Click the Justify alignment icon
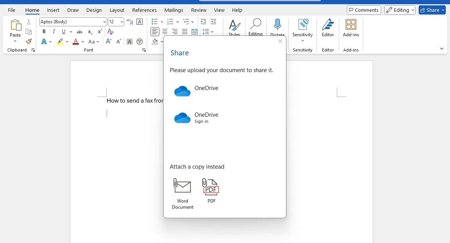The height and width of the screenshot is (243, 450). pos(185,32)
